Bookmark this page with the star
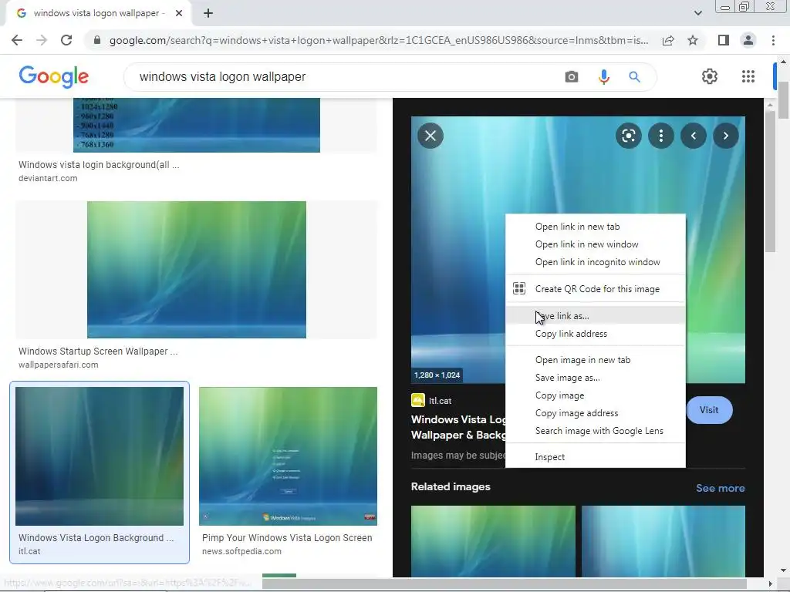 (x=693, y=40)
